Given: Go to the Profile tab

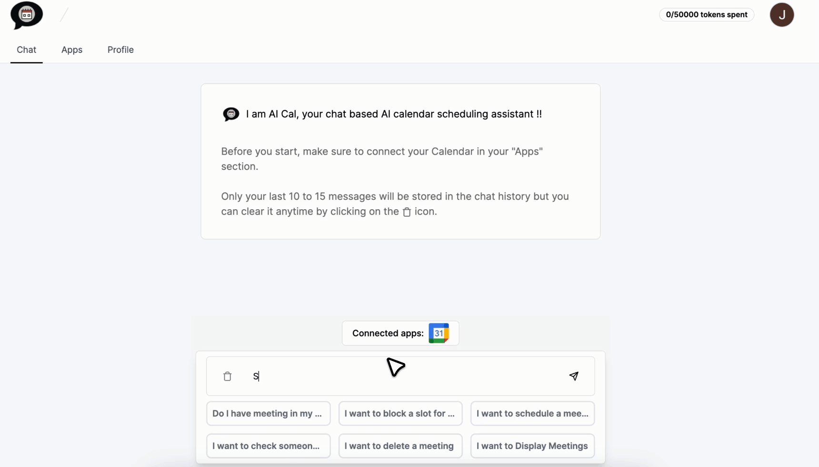Looking at the screenshot, I should (120, 50).
